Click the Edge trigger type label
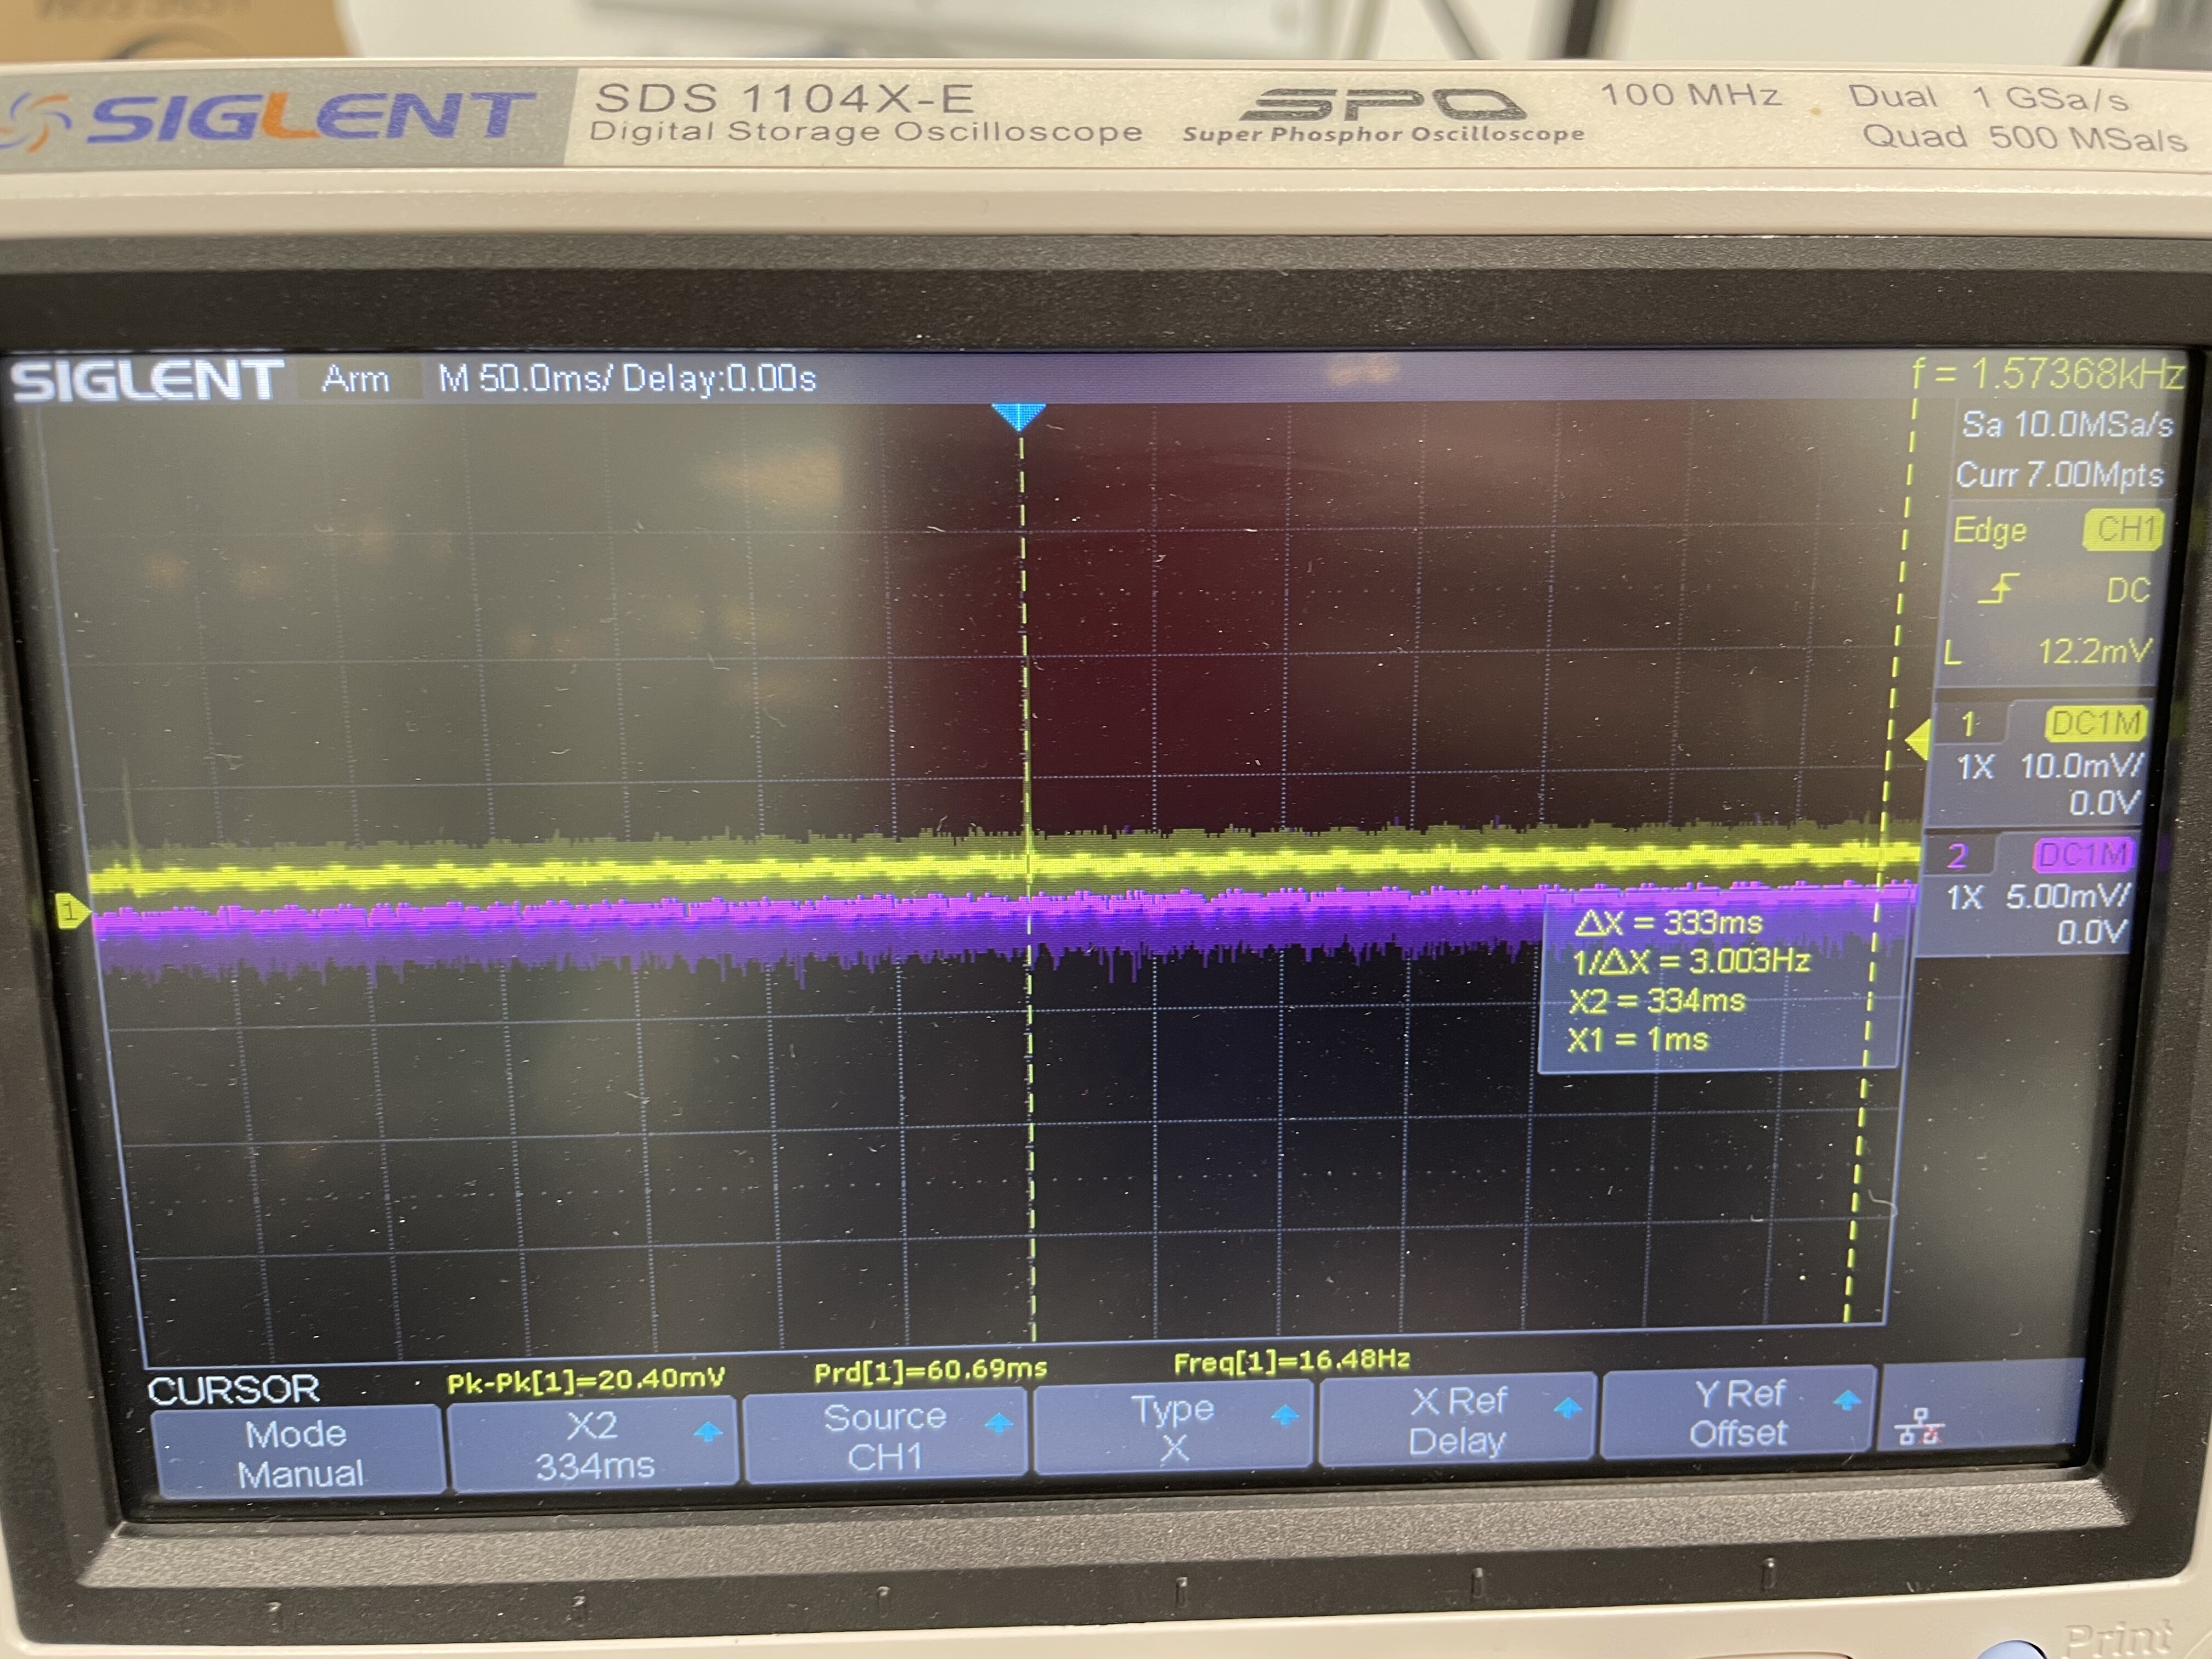 click(1989, 530)
